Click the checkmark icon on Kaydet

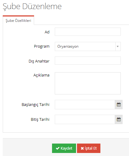(x=58, y=148)
